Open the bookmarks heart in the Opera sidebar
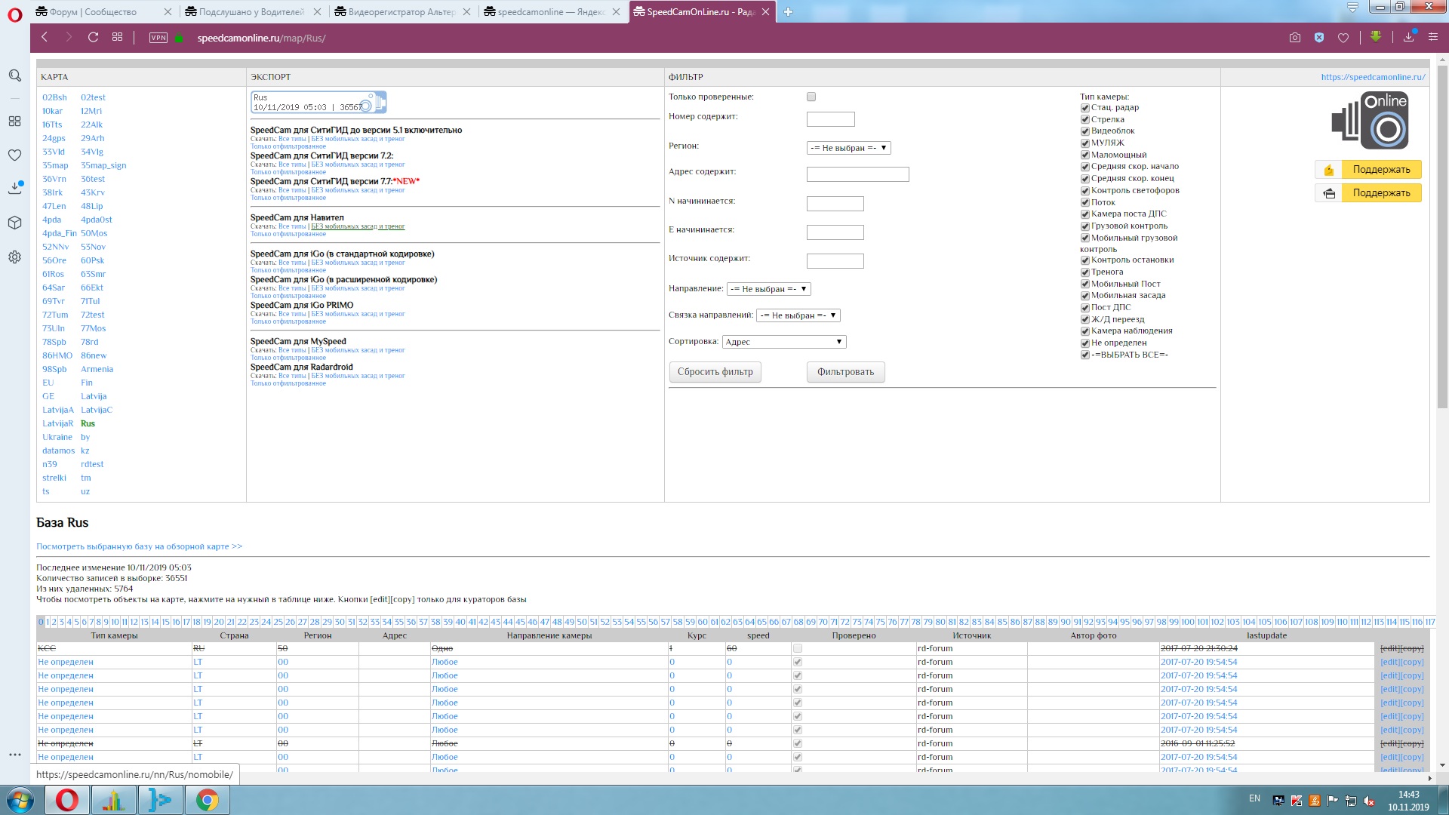The height and width of the screenshot is (815, 1449). pos(14,155)
